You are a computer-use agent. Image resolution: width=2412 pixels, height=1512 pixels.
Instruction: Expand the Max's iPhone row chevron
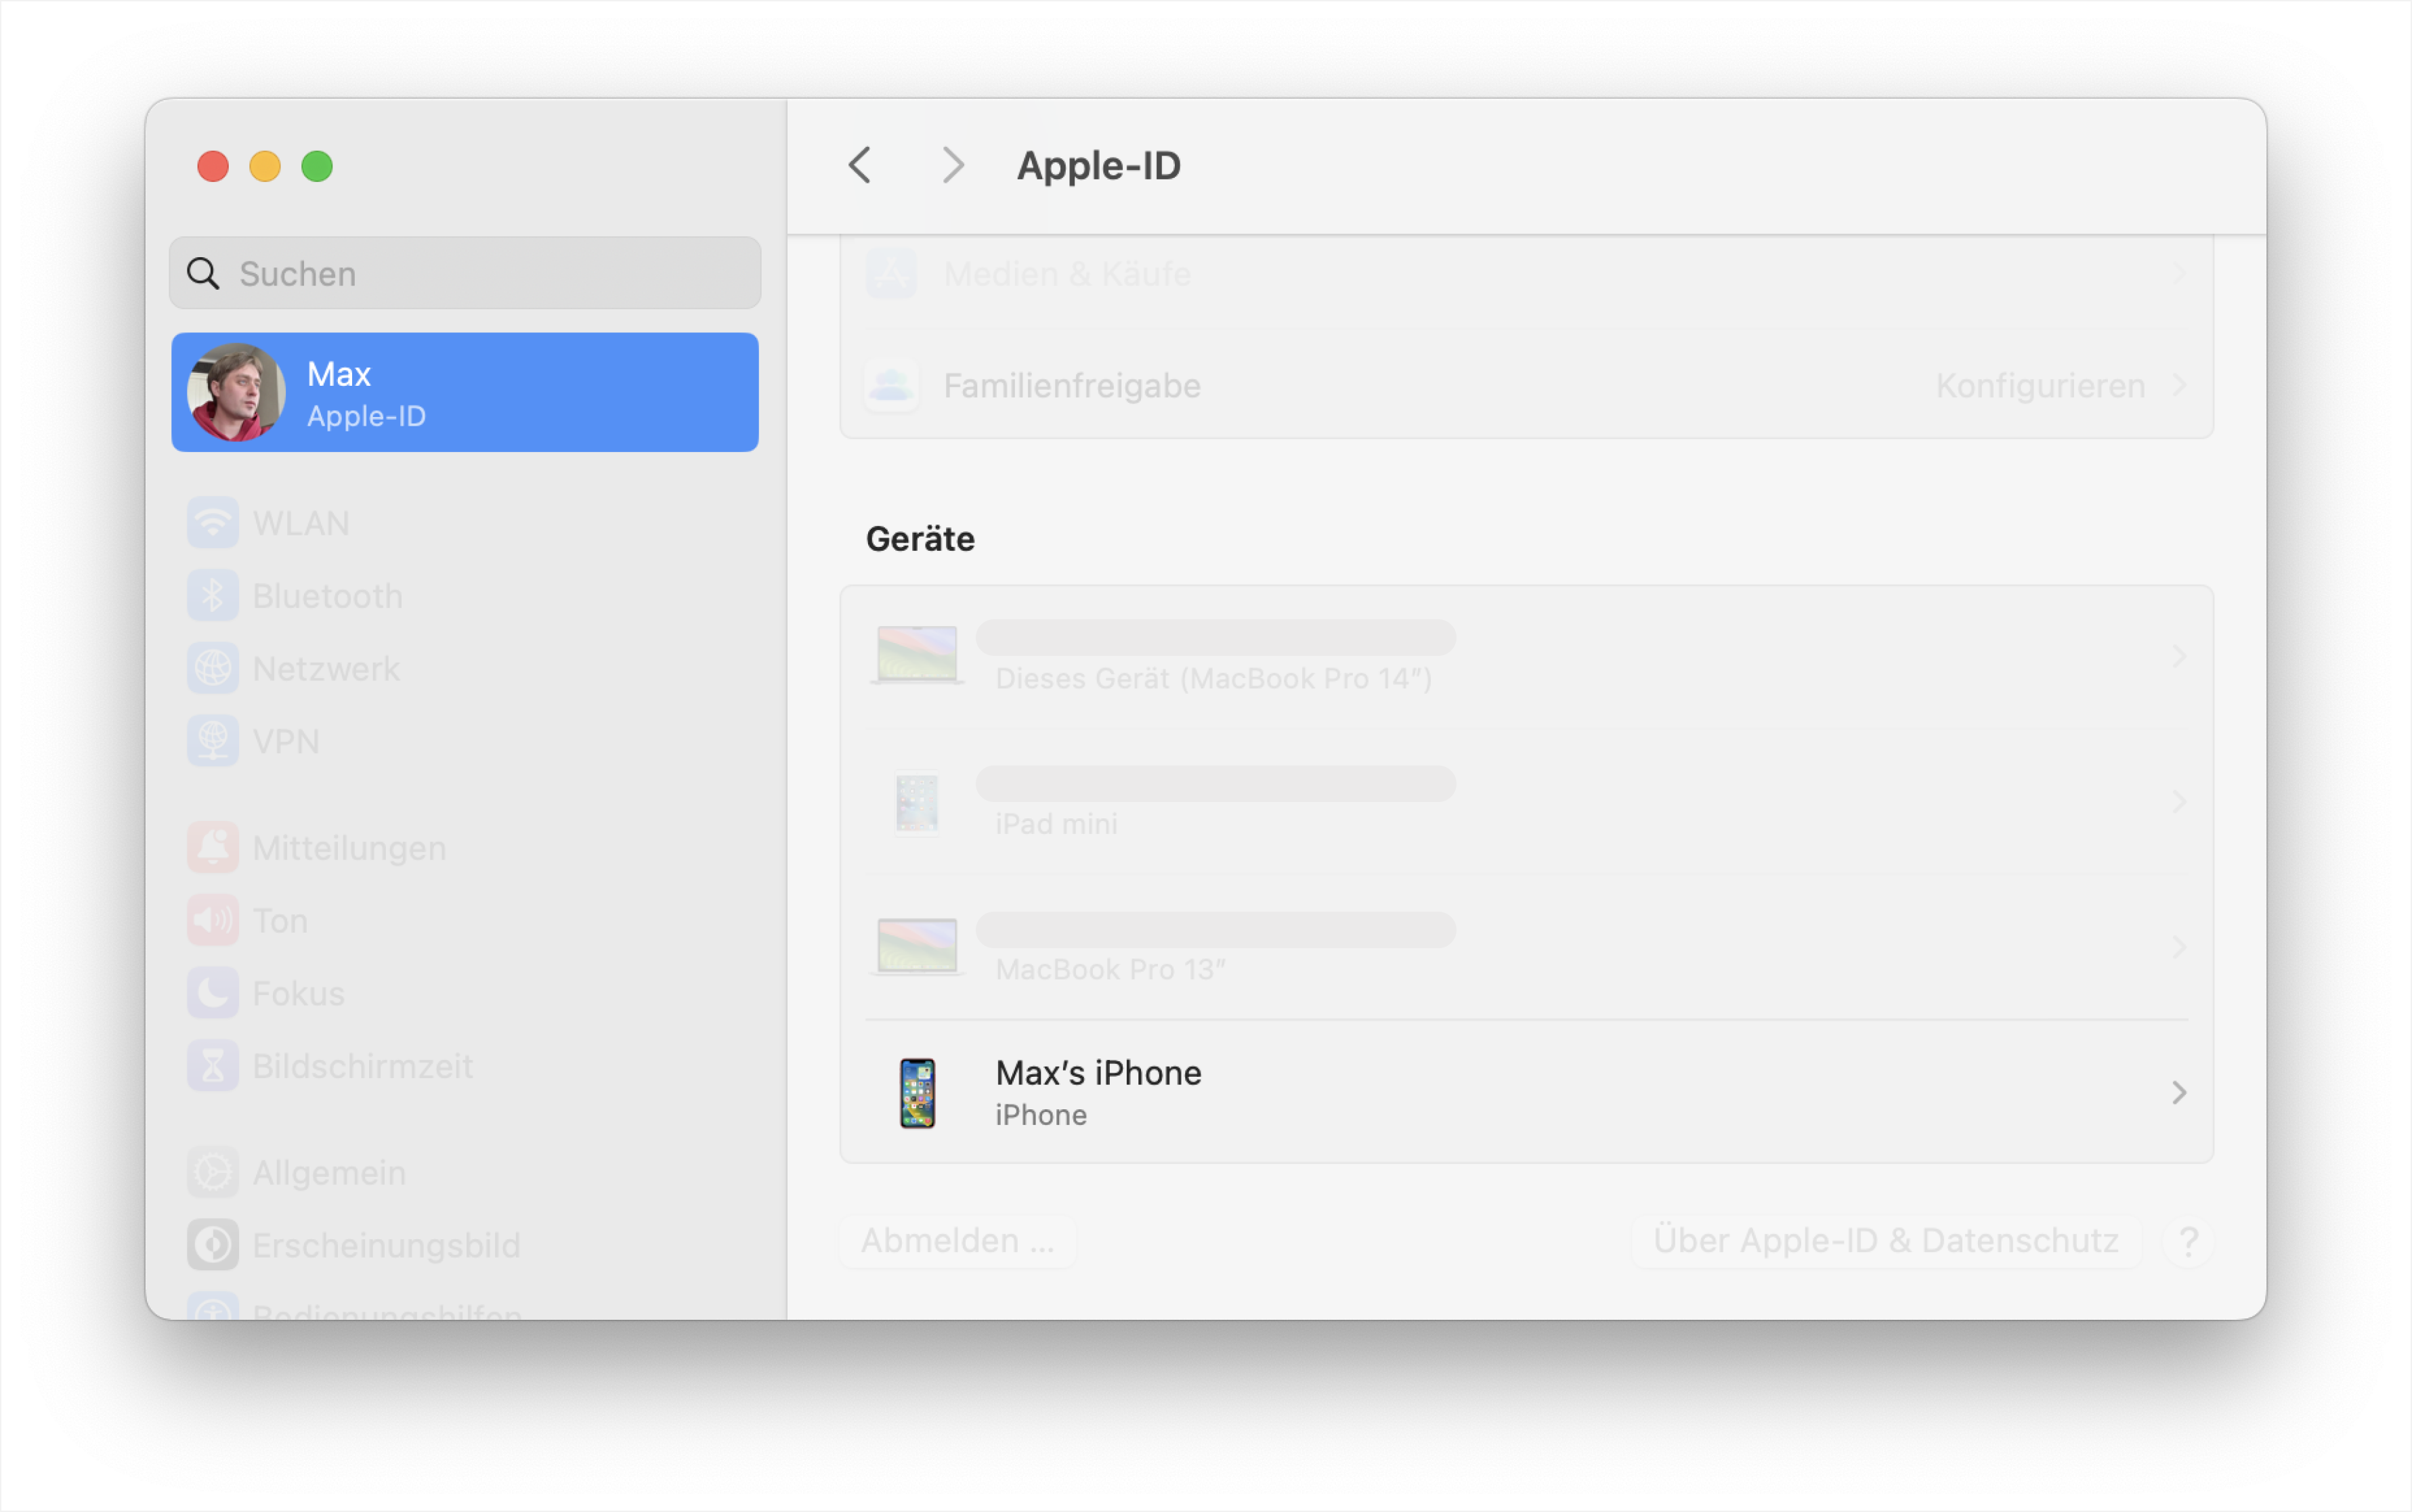point(2179,1093)
